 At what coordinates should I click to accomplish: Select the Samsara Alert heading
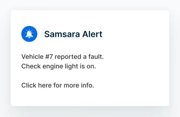point(73,34)
